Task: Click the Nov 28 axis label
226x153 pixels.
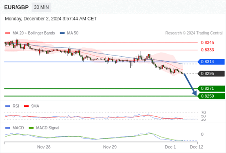Action: 44,147
